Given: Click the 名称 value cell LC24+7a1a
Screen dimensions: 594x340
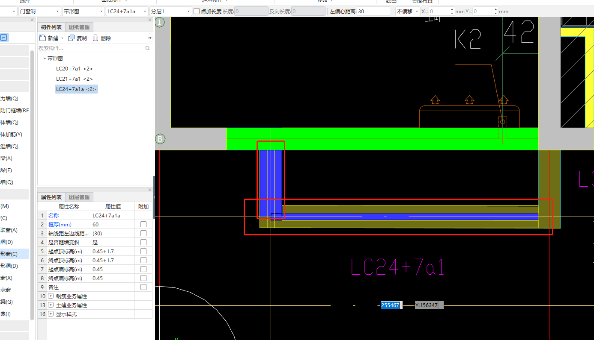Looking at the screenshot, I should (113, 215).
